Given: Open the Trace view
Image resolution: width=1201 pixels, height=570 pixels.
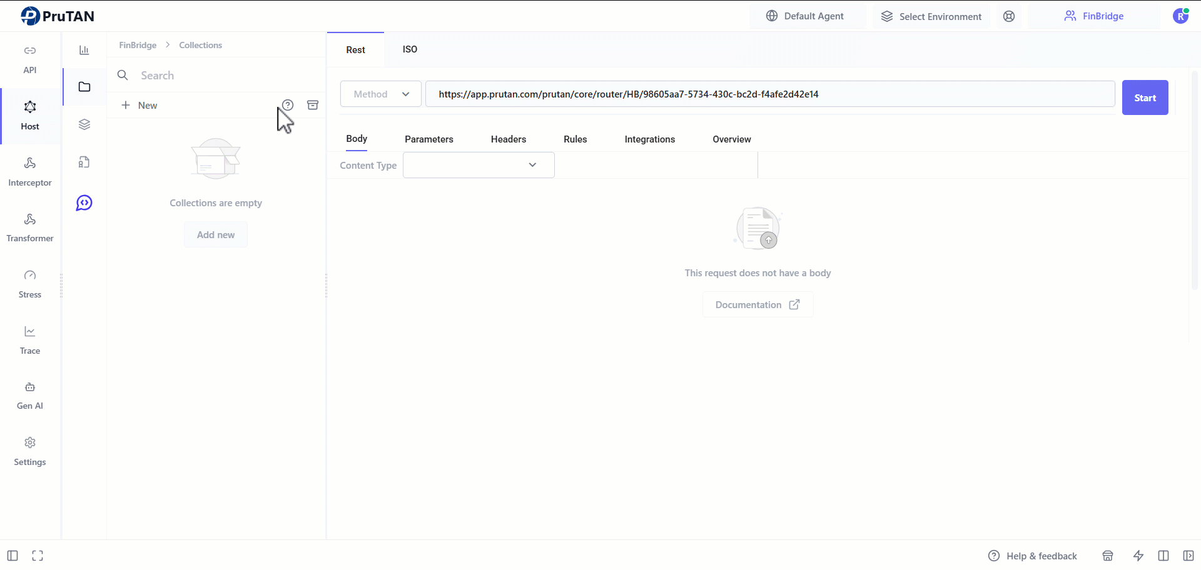Looking at the screenshot, I should click(29, 339).
